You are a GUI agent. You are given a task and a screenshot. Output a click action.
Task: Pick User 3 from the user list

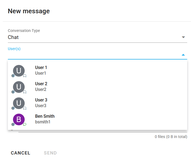[x=98, y=103]
